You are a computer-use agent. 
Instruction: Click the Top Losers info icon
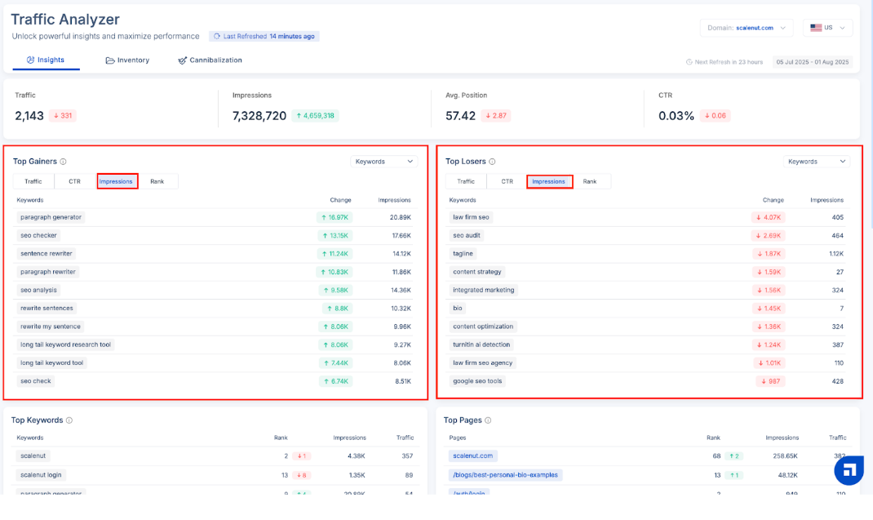[492, 162]
